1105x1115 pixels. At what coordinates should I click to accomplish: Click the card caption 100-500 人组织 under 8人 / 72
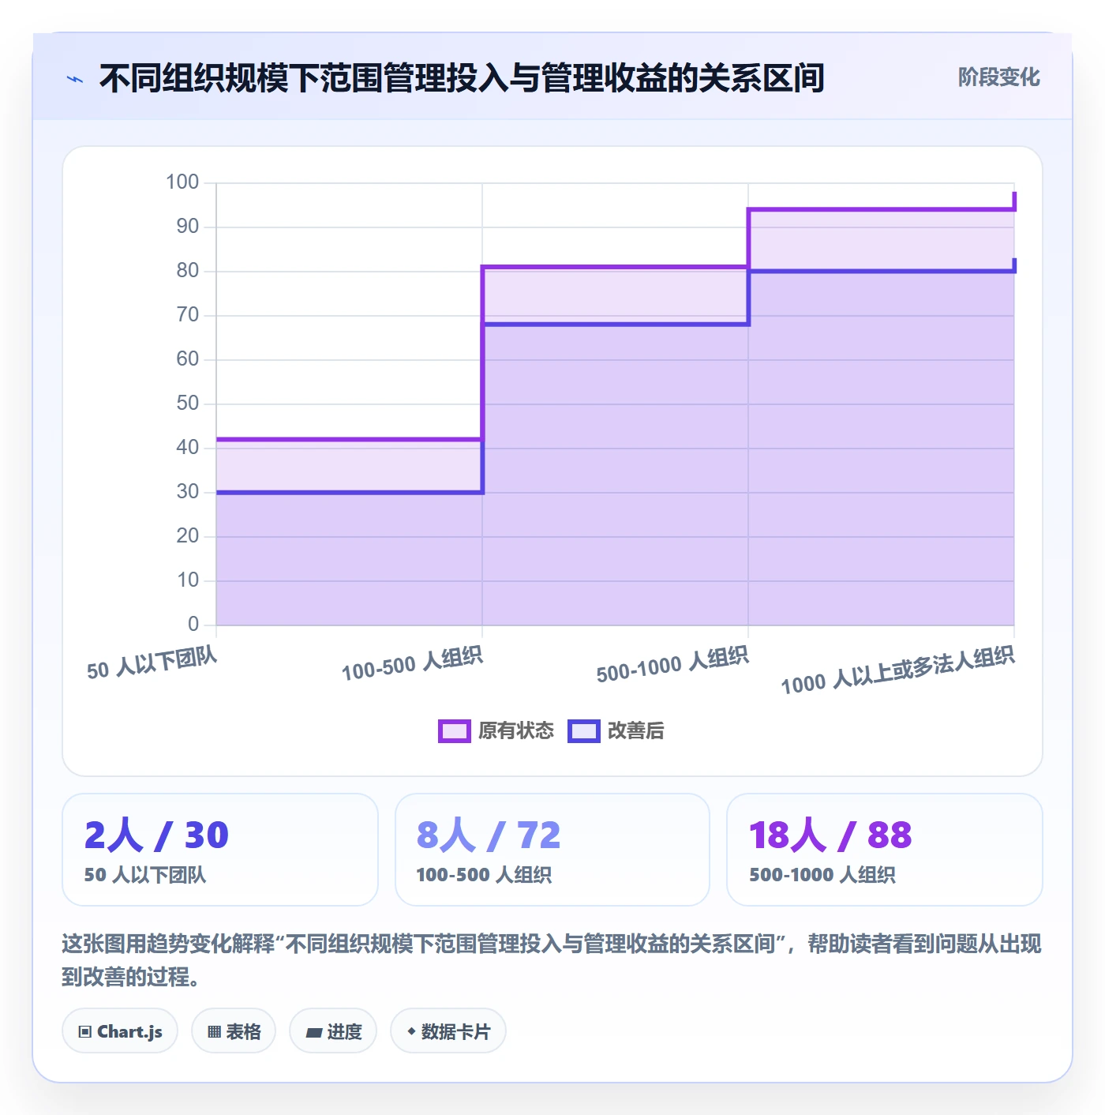click(484, 875)
